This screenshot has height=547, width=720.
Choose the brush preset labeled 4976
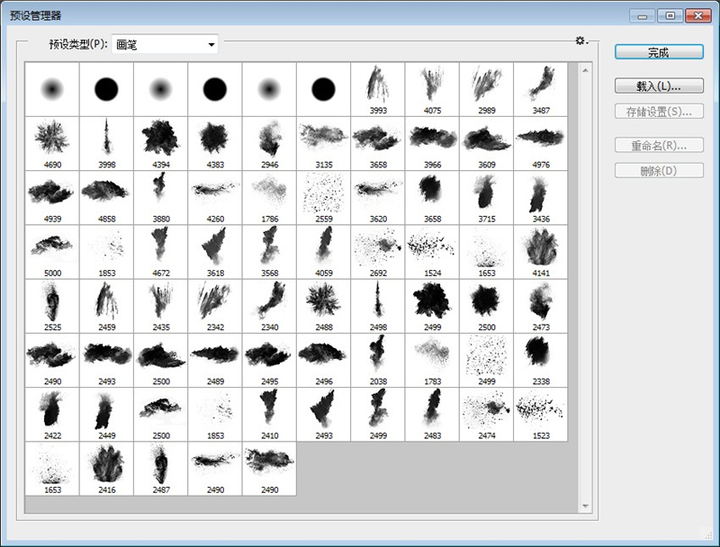click(540, 142)
